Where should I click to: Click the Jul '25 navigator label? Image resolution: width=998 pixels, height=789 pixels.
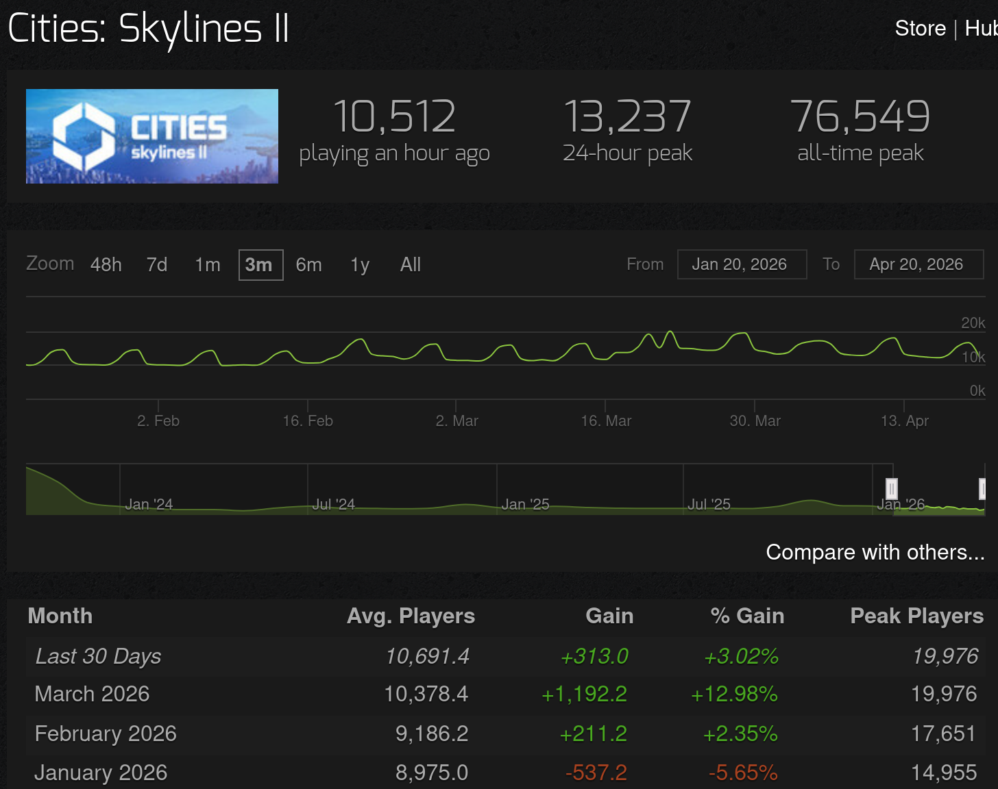point(709,505)
